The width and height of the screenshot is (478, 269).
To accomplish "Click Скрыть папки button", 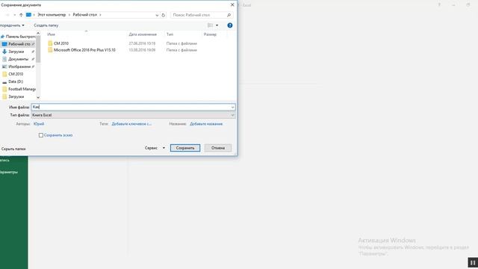I will coord(13,149).
